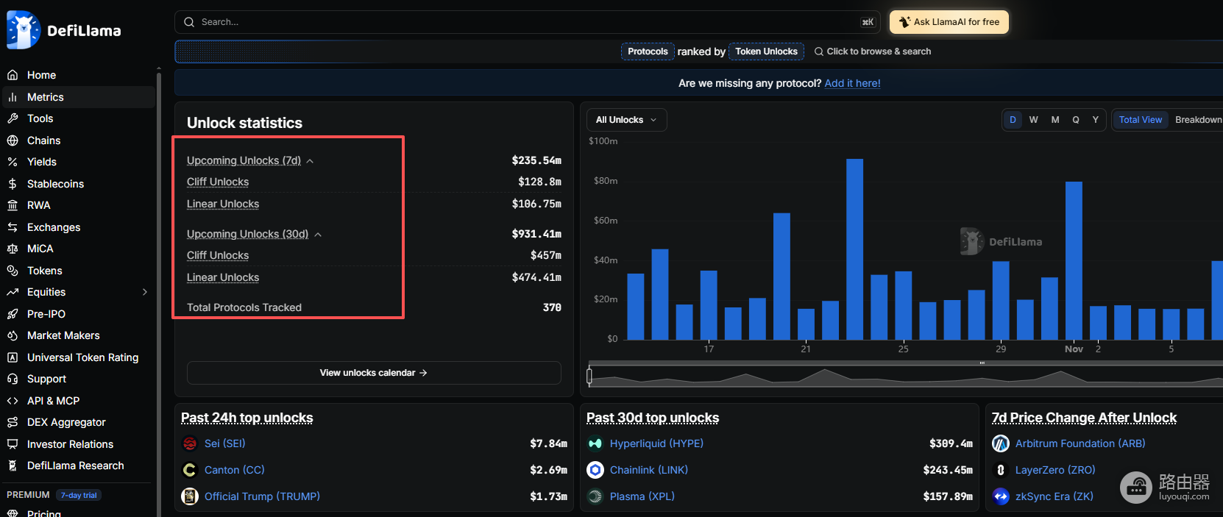Select the Total View toggle
1223x517 pixels.
pos(1141,120)
